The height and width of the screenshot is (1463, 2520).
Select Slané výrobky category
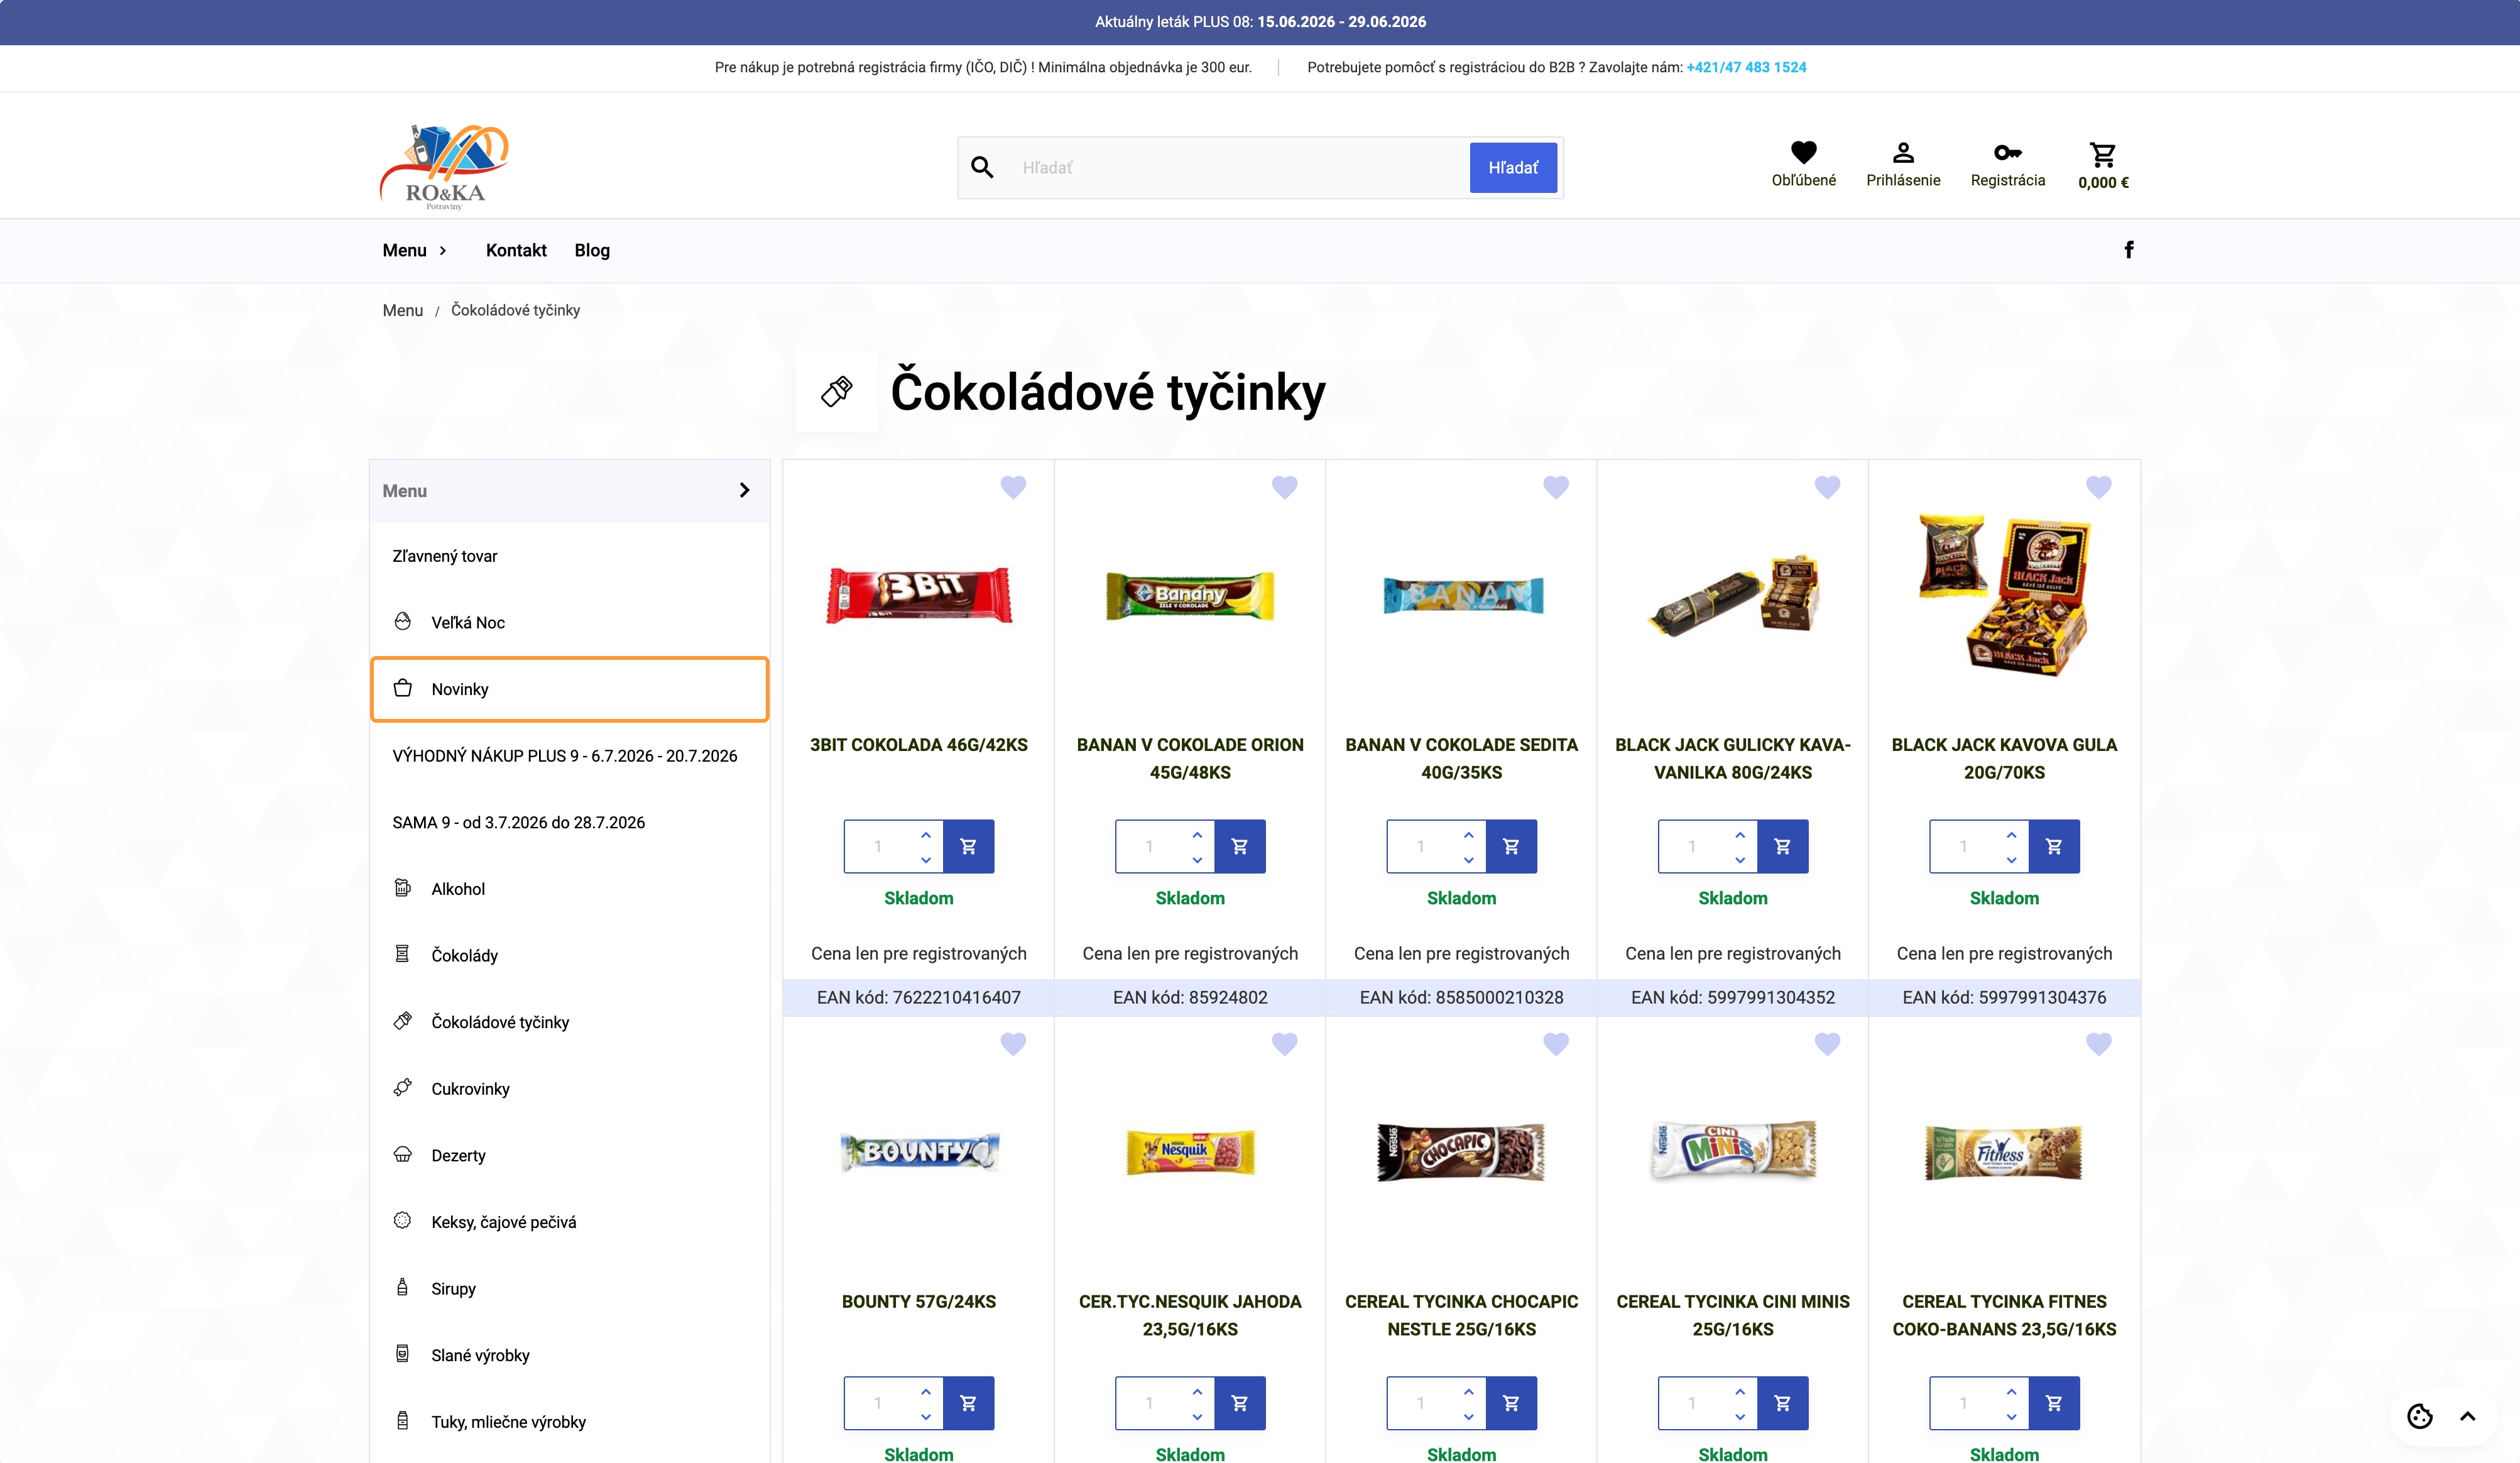tap(569, 1355)
